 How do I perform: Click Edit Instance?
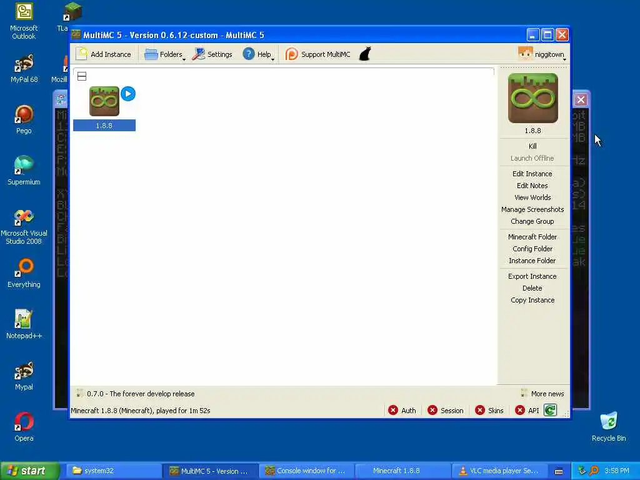coord(532,174)
